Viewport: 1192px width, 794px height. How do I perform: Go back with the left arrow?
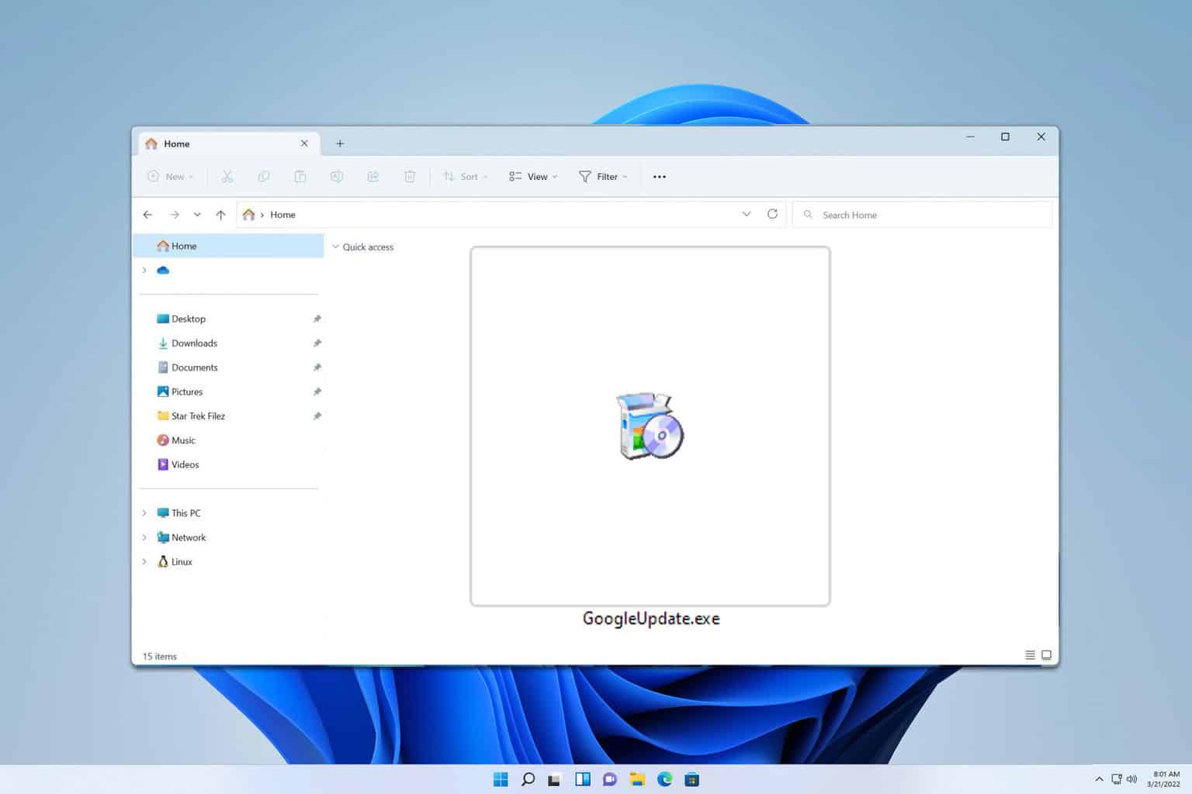coord(147,215)
